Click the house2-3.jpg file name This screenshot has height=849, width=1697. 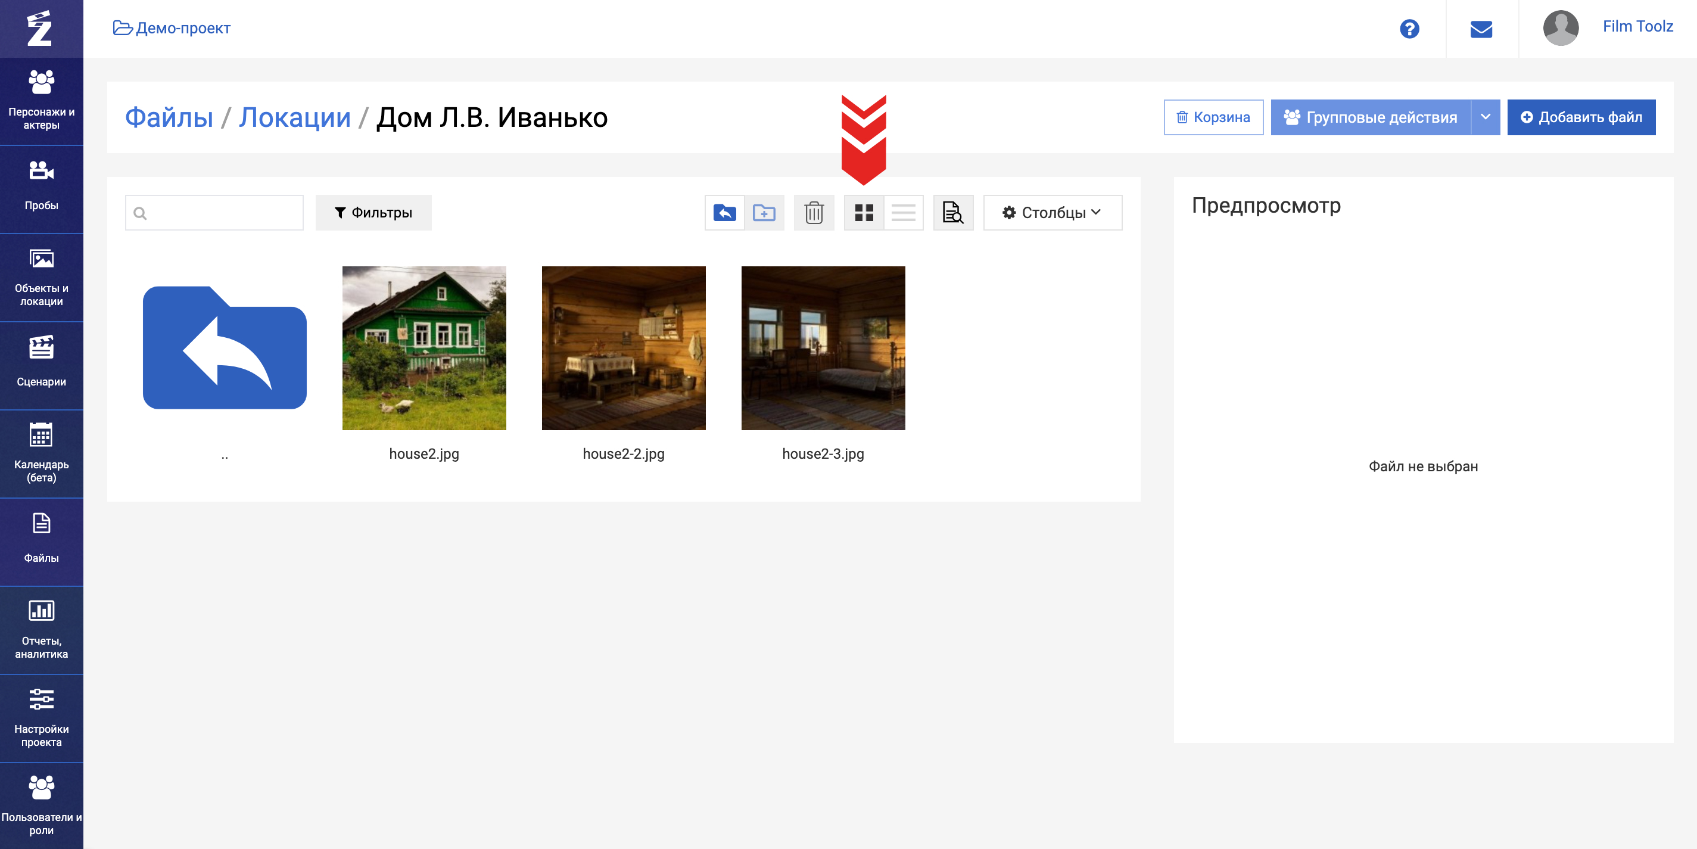pos(823,453)
